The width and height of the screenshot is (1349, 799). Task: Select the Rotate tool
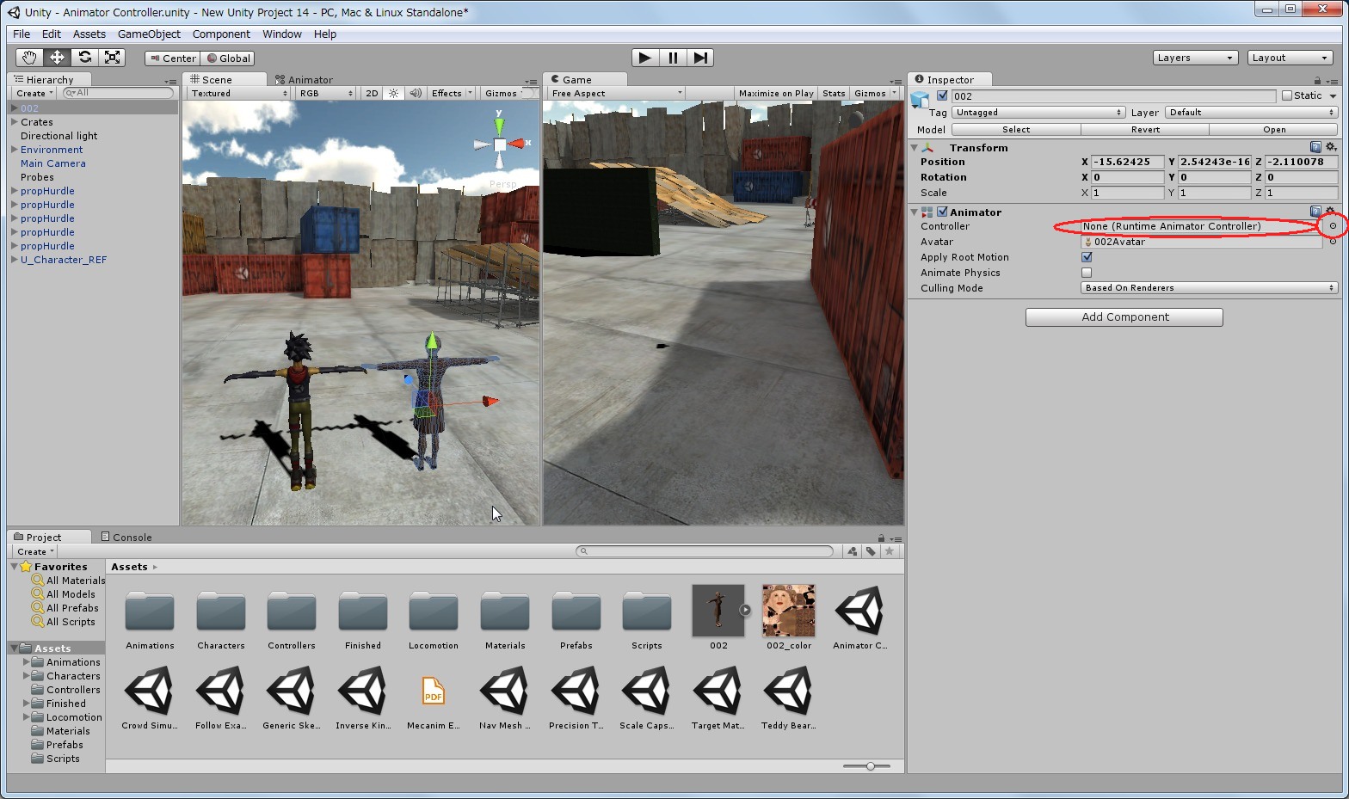(x=84, y=58)
